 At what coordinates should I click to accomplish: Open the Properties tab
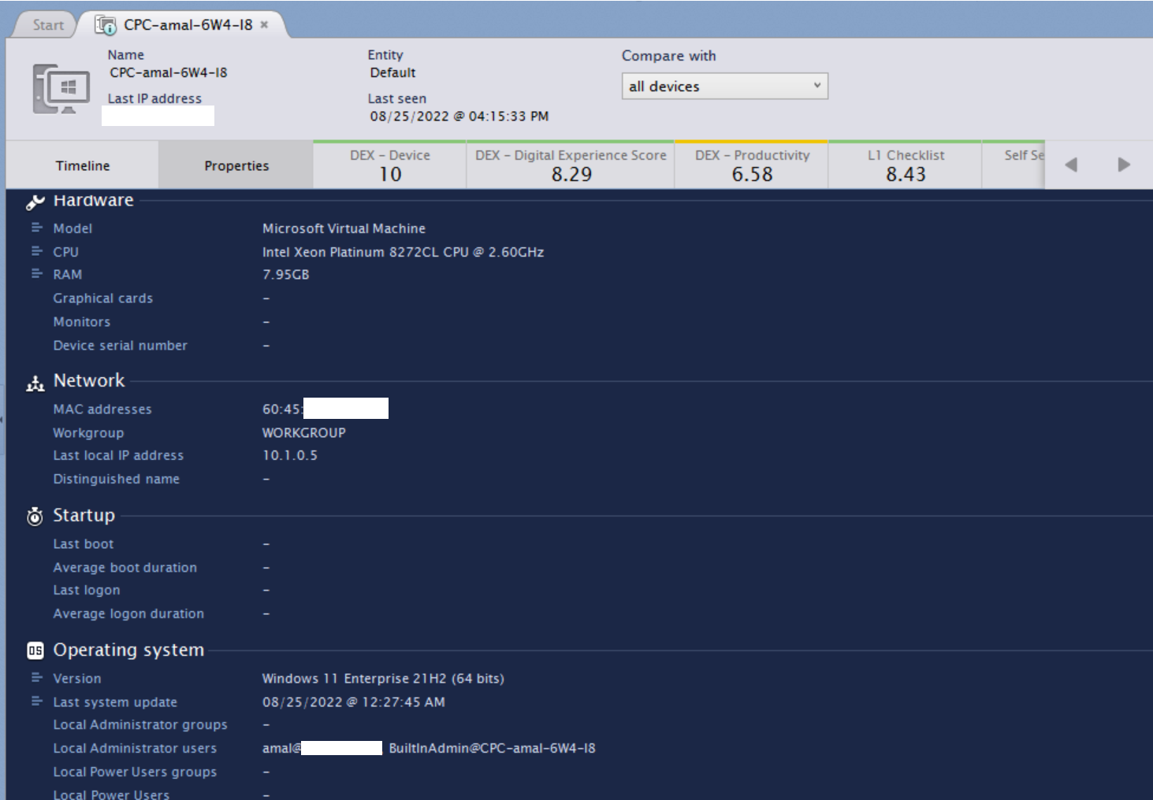click(x=236, y=165)
